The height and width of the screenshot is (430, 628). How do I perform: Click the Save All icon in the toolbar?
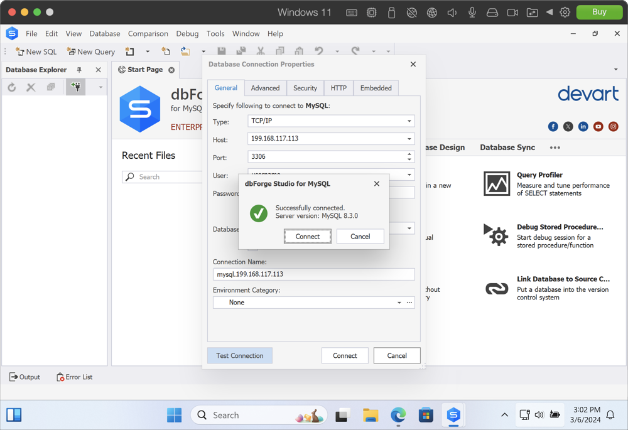[241, 51]
